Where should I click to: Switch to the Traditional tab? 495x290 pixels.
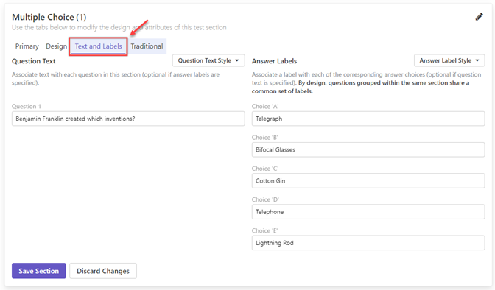(147, 46)
